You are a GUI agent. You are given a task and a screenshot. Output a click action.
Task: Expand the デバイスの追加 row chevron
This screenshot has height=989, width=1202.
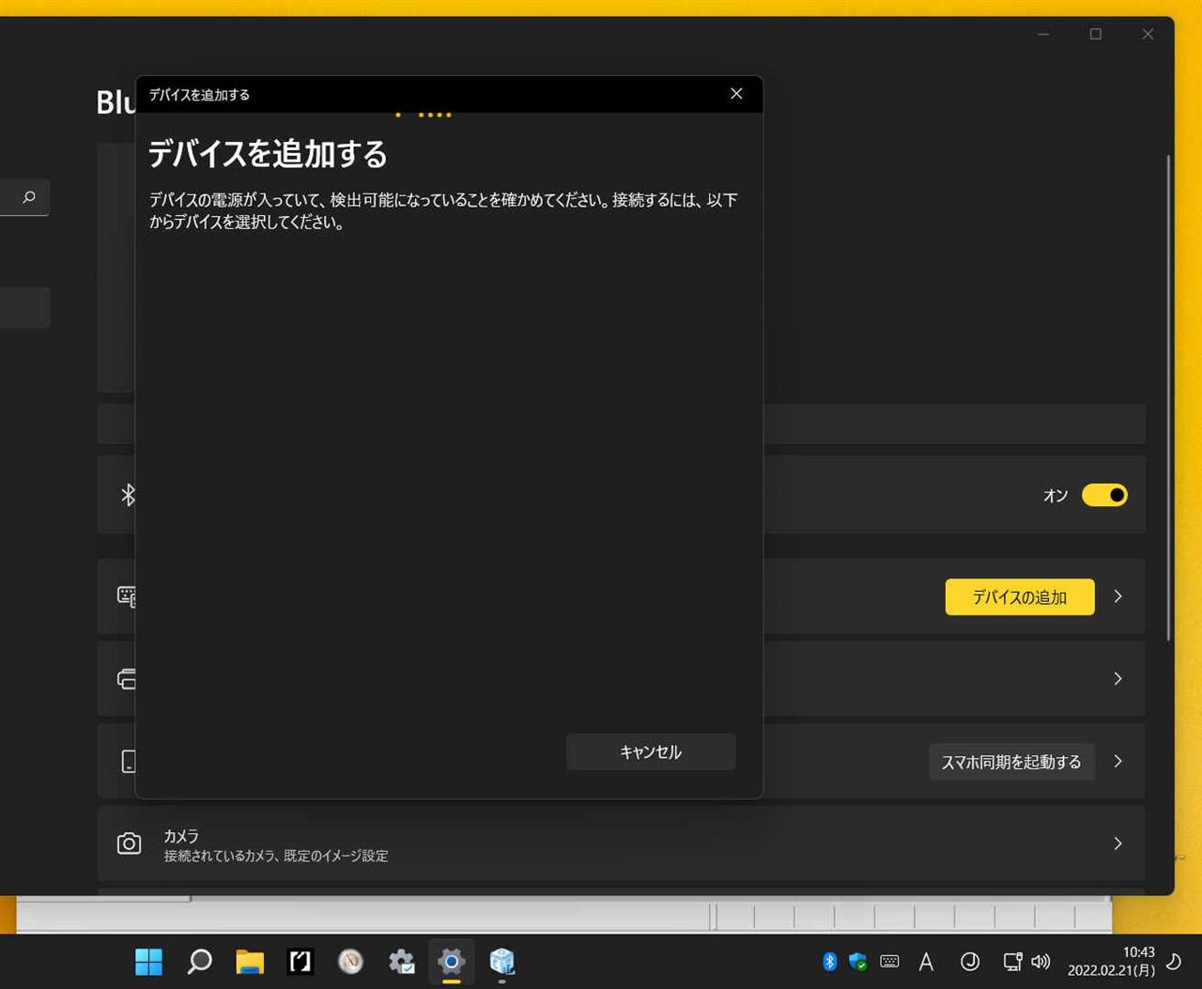(1117, 596)
